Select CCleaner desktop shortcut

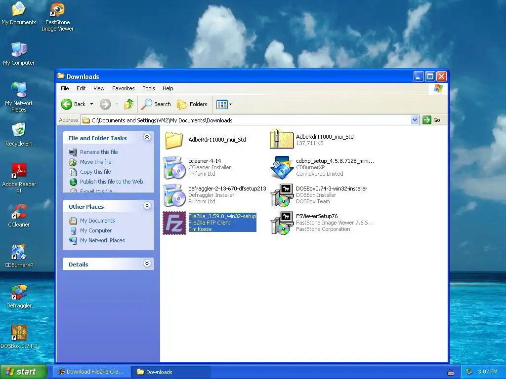click(19, 215)
